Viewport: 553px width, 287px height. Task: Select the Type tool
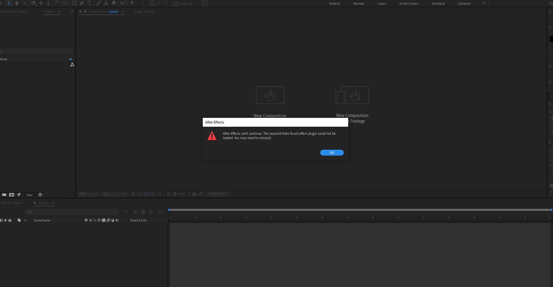tap(89, 3)
